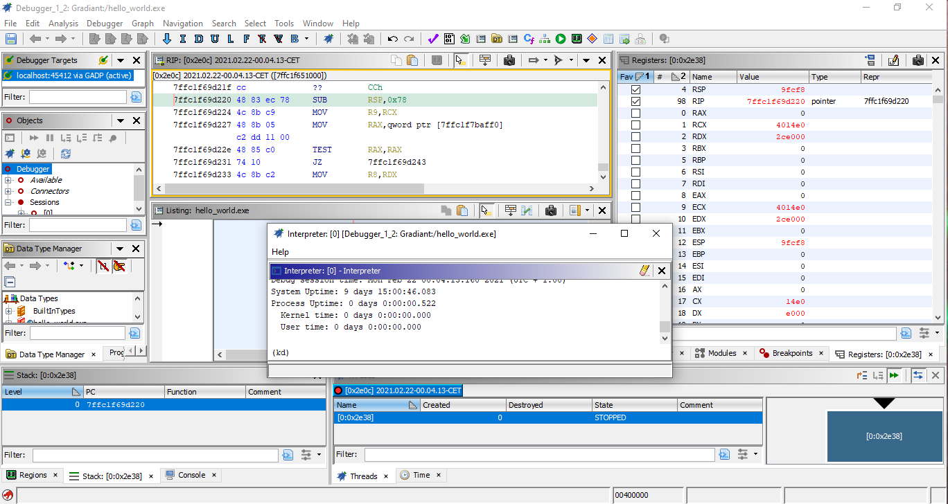The image size is (948, 504).
Task: Open the Debugger menu
Action: click(105, 23)
